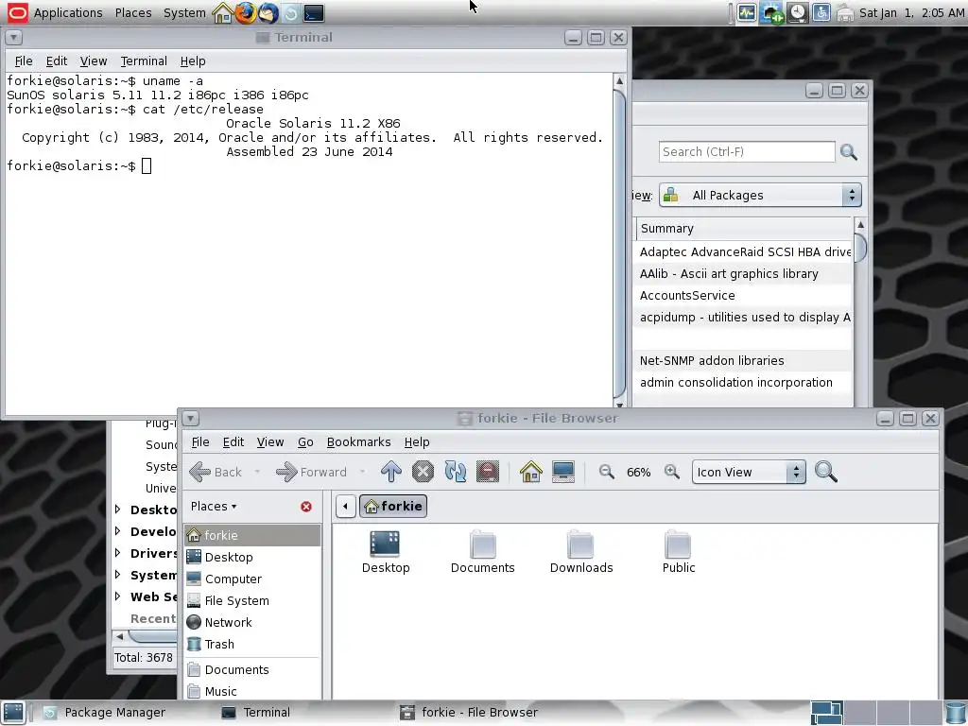Click Show Desktop button in bottom panel
The width and height of the screenshot is (968, 726).
coord(13,713)
